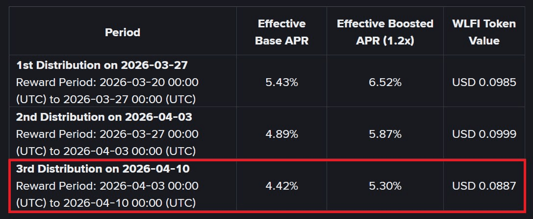The height and width of the screenshot is (219, 533).
Task: Click the 3rd distribution's reward period end line
Action: tap(106, 202)
